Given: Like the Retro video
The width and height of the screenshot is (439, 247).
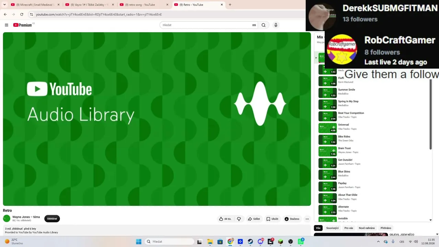Looking at the screenshot, I should [225, 219].
